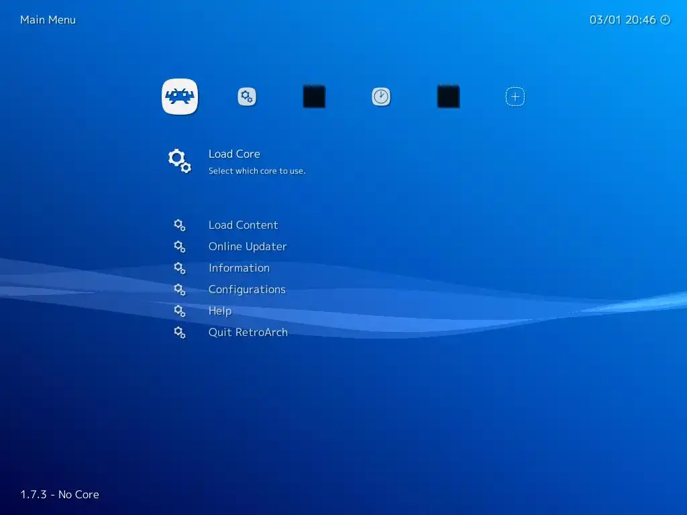This screenshot has height=515, width=687.
Task: Click the gear icon next to Online Updater
Action: pyautogui.click(x=180, y=247)
